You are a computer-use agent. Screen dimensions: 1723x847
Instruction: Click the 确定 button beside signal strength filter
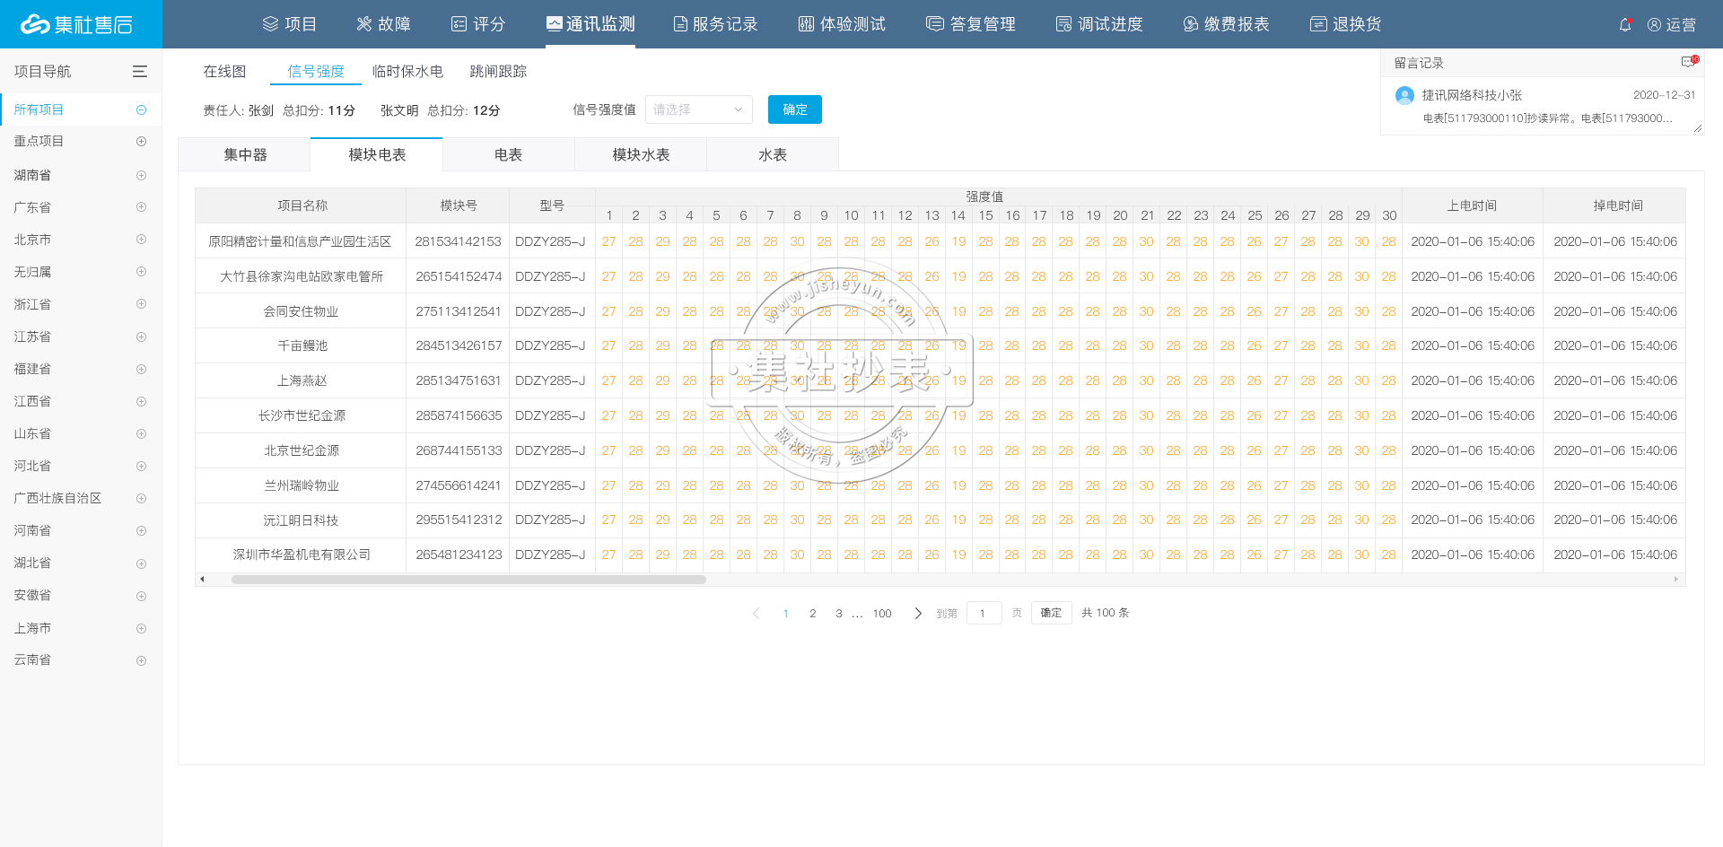click(x=793, y=109)
